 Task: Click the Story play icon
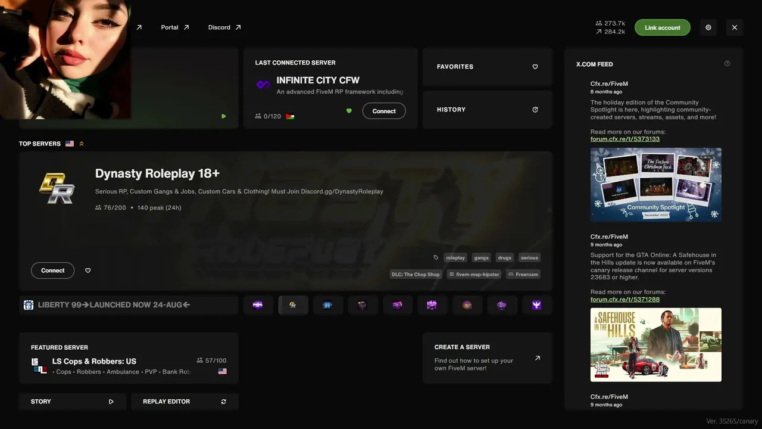tap(111, 402)
